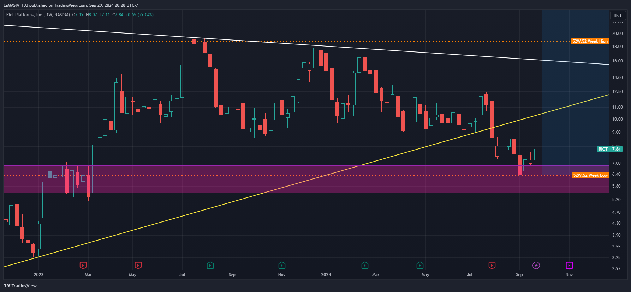Image resolution: width=631 pixels, height=292 pixels.
Task: Click the 10.00 price axis label
Action: [x=618, y=119]
